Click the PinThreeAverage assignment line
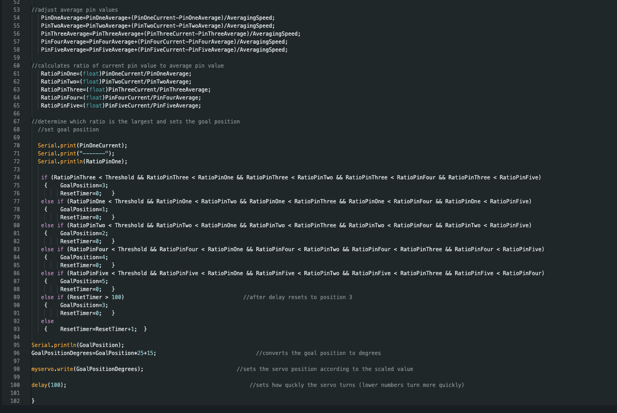Screen dimensions: 617x413 [x=171, y=34]
